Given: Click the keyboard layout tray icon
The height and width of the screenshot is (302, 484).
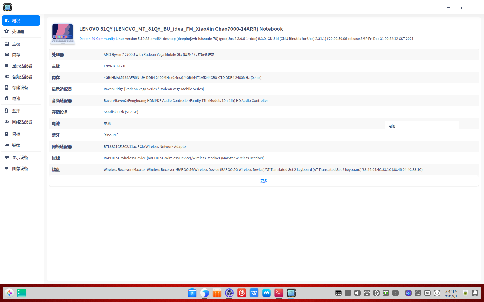Looking at the screenshot, I should 428,293.
